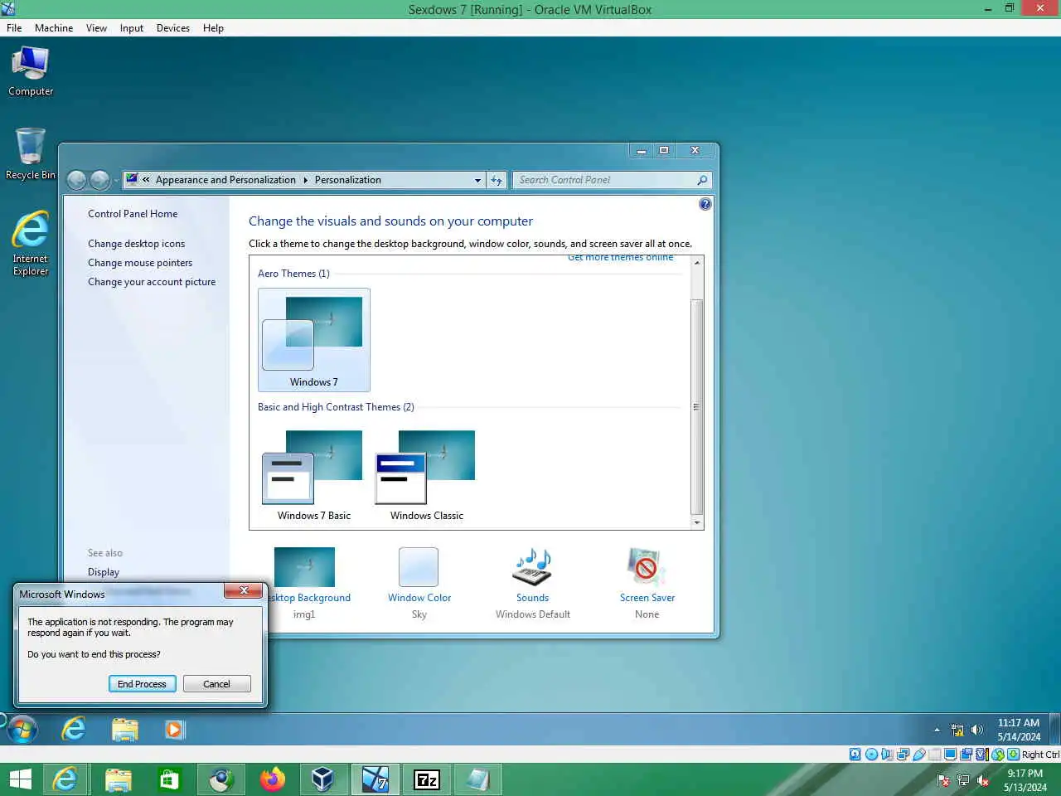Open Internet Explorer on the host taskbar
The height and width of the screenshot is (796, 1061).
[65, 779]
